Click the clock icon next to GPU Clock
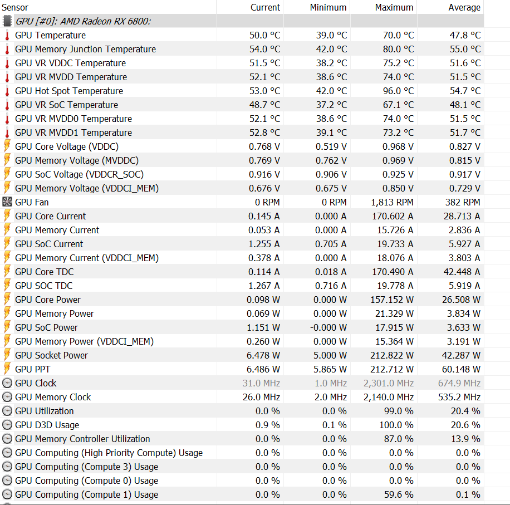This screenshot has height=505, width=510. pyautogui.click(x=7, y=383)
